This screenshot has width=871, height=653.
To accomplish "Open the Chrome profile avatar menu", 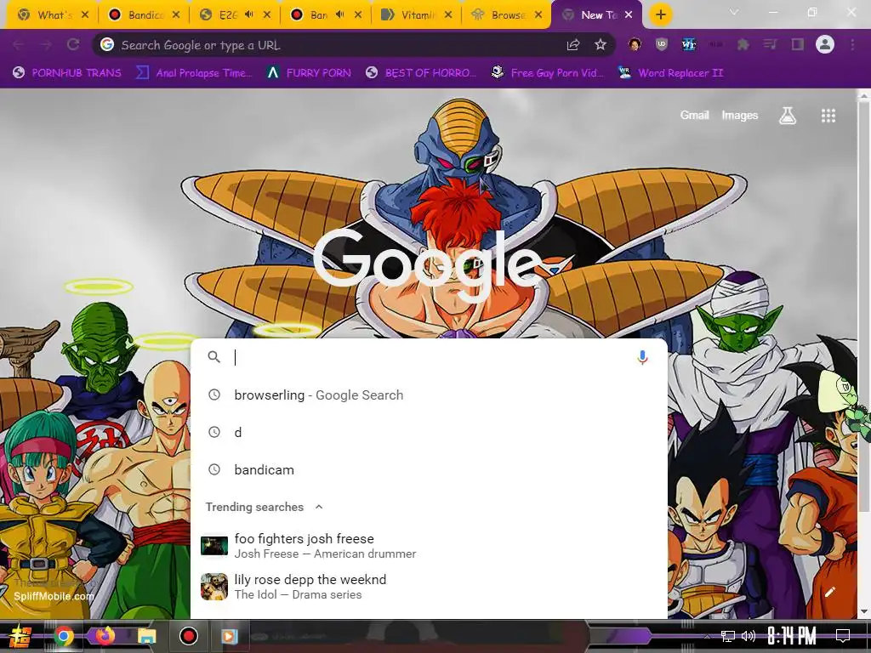I will [x=825, y=45].
